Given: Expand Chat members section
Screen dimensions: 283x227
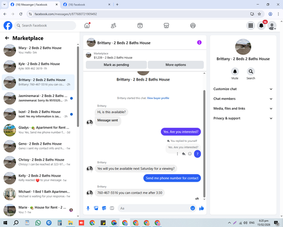Looking at the screenshot, I should coord(243,99).
